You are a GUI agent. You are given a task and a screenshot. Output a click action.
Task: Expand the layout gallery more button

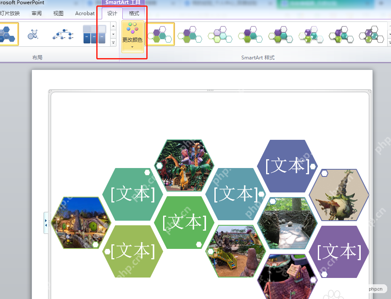114,43
